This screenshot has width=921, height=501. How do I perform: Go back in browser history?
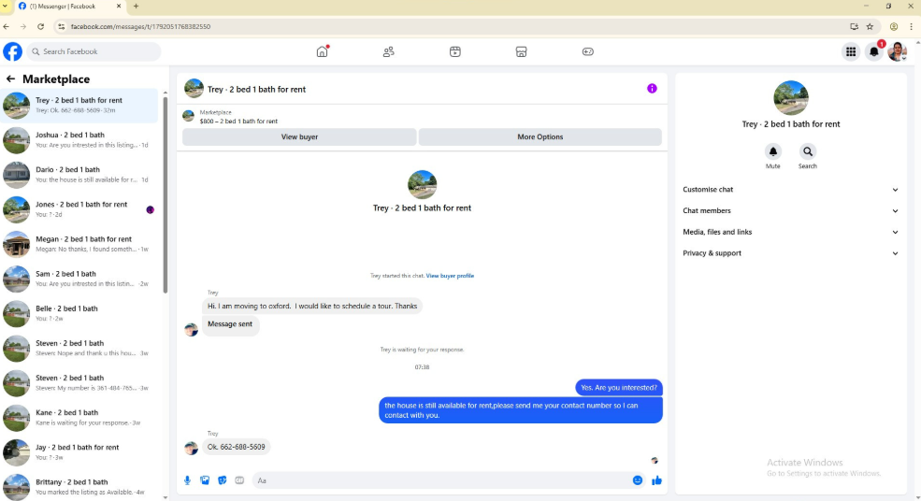coord(6,26)
